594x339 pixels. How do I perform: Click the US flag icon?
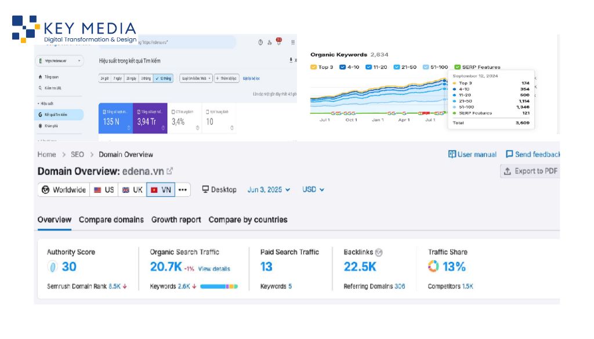[x=97, y=190]
